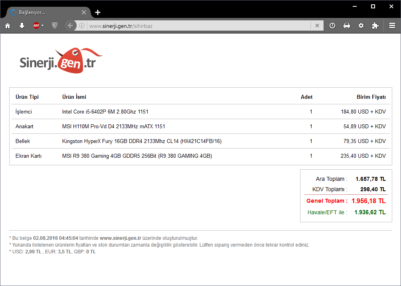Click MSI R9 380 Gaming product name
This screenshot has width=401, height=286.
[x=137, y=156]
